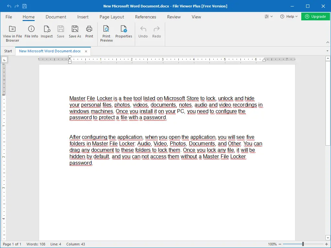
Task: Open the File menu
Action: coord(9,17)
